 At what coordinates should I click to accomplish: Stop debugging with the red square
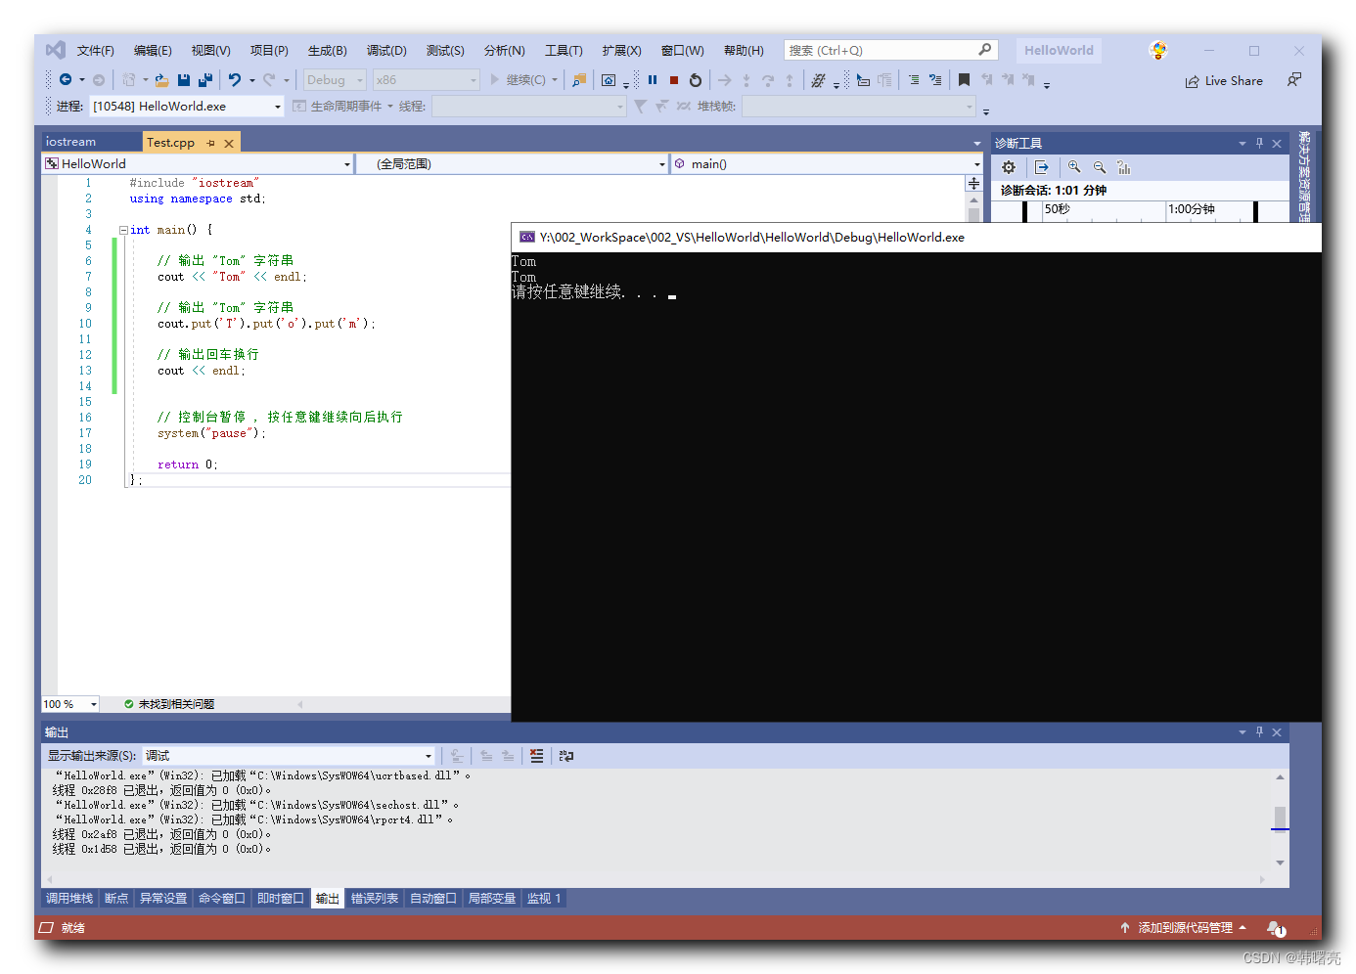674,80
